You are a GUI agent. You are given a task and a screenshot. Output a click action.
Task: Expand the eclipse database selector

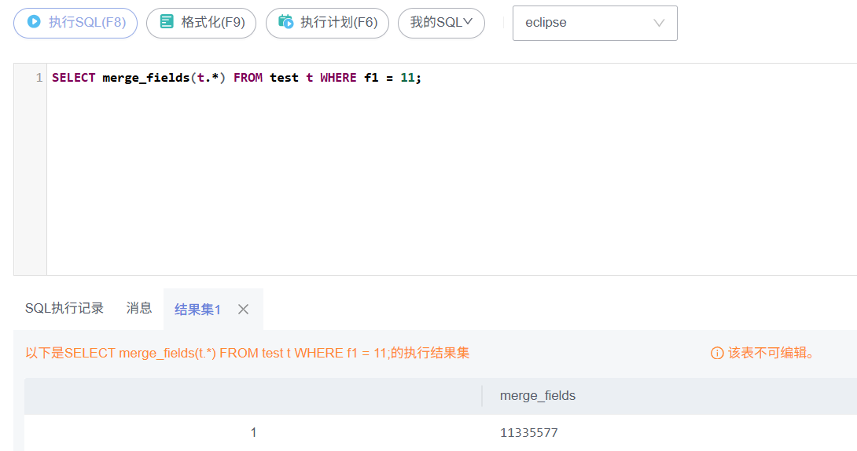coord(594,23)
